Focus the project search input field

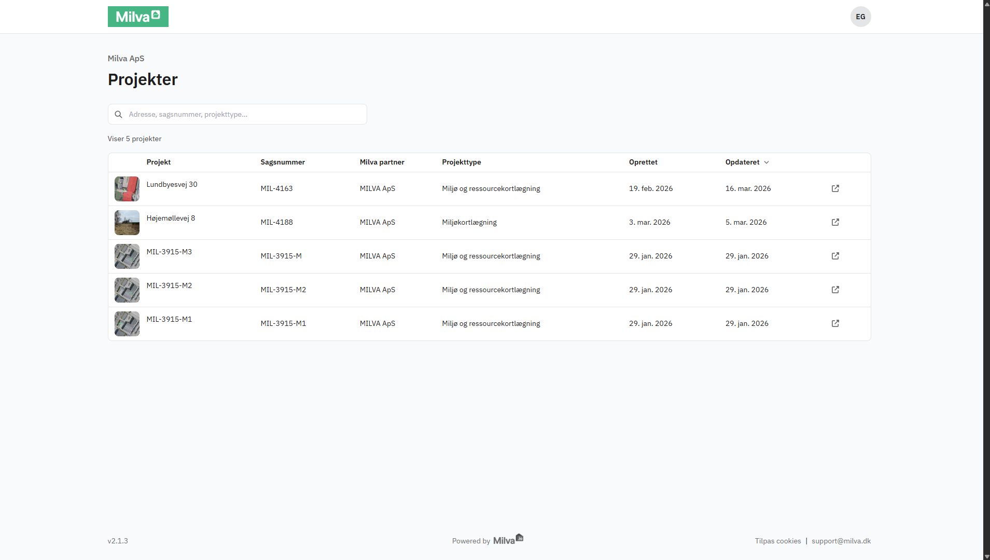click(x=244, y=114)
